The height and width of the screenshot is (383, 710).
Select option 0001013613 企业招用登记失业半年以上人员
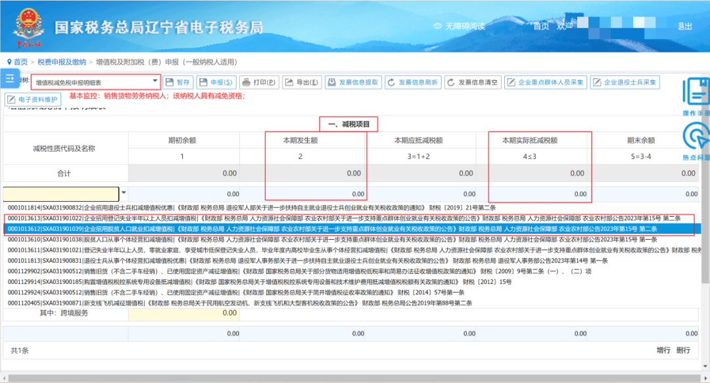[344, 218]
